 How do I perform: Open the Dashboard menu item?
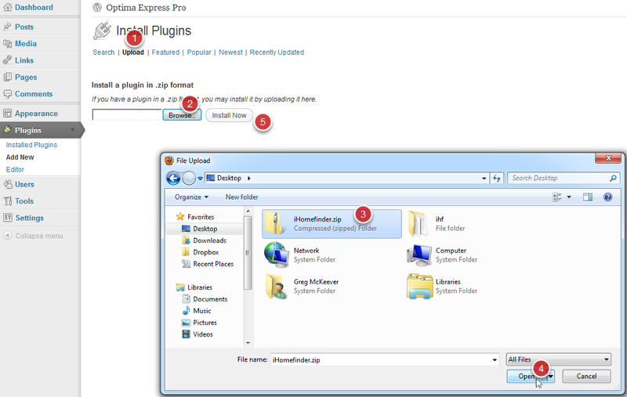(x=34, y=7)
